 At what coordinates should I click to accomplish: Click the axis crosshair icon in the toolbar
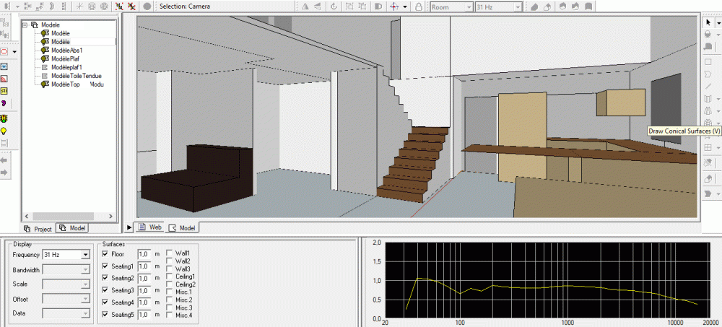(394, 6)
